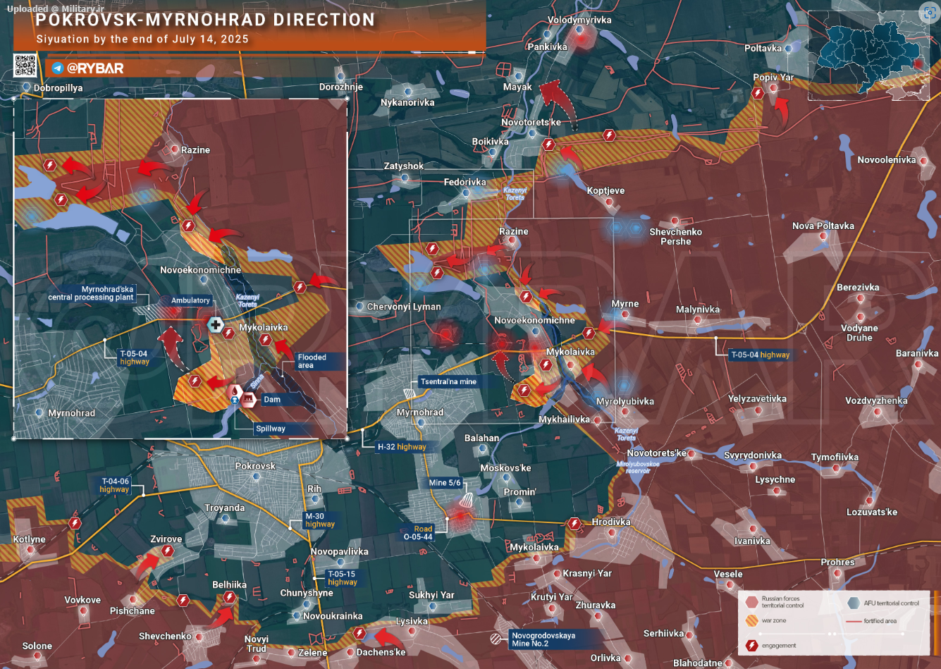Screen dimensions: 941x669
Task: Click the T-05-04 highway label inside inset
Action: 134,358
